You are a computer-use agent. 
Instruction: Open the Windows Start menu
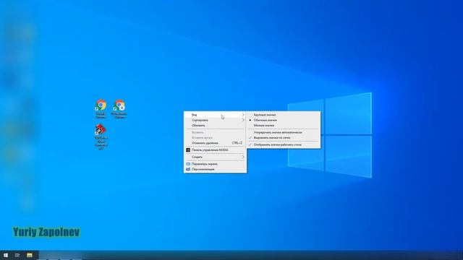(x=6, y=255)
